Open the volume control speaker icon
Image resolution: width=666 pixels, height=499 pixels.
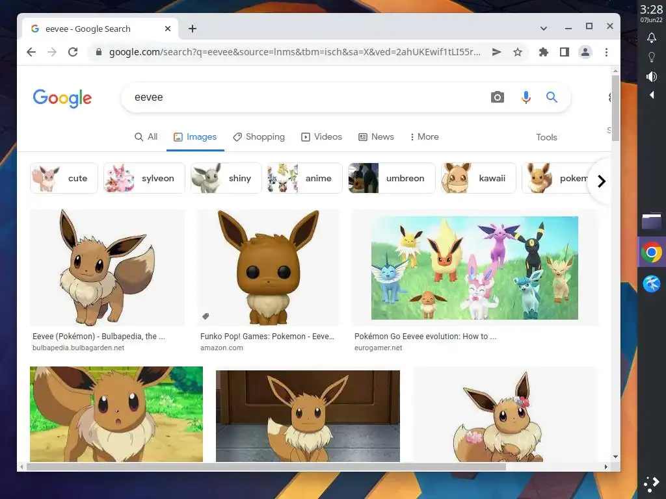click(652, 77)
